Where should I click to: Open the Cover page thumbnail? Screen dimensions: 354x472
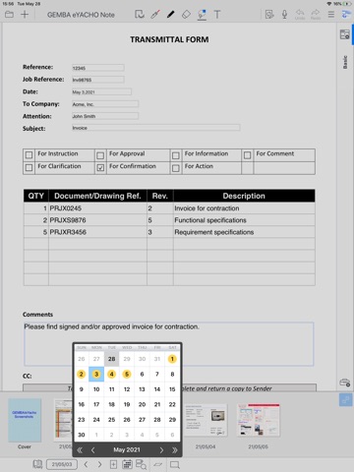click(25, 420)
